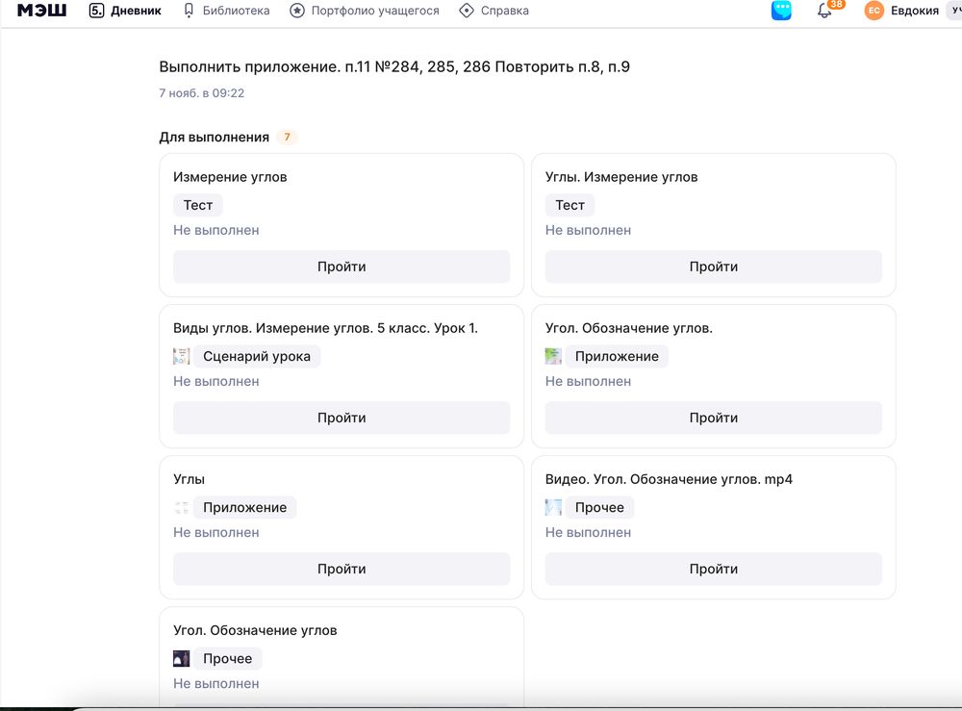Click the Портфолио star icon
Viewport: 962px width, 711px height.
click(x=297, y=11)
